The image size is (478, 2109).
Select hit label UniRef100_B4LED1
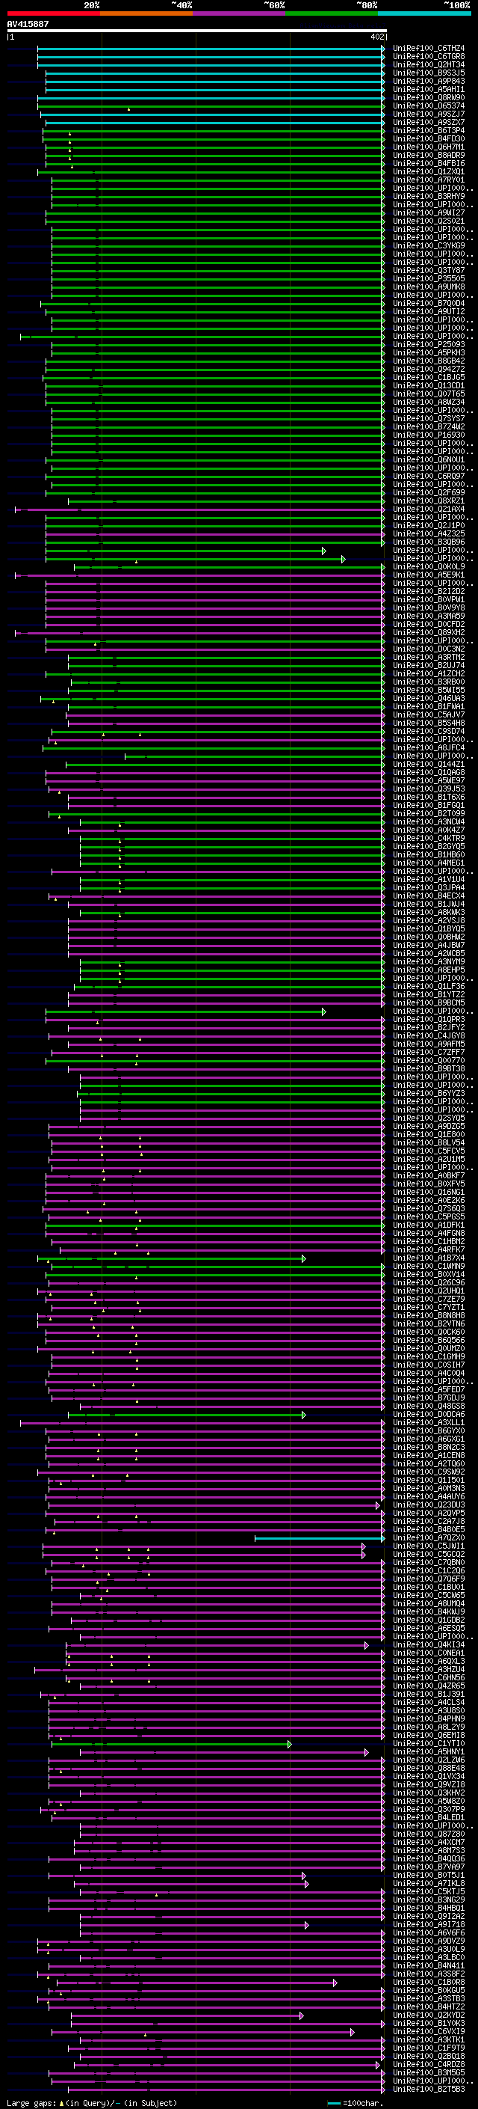click(428, 1817)
